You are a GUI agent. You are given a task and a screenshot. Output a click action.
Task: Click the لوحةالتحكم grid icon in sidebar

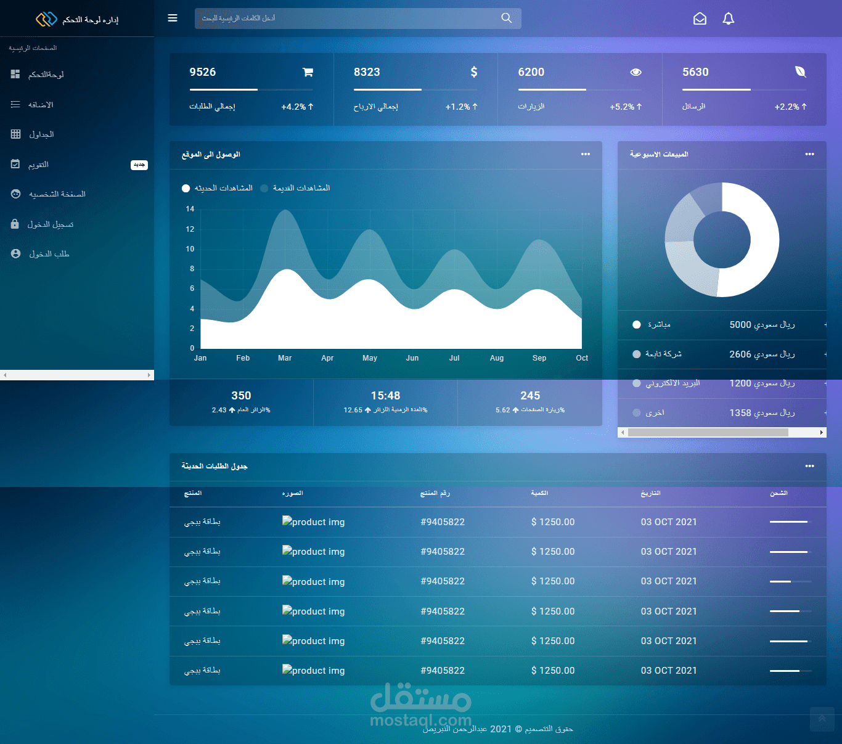[15, 75]
